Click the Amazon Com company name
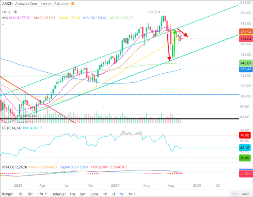 click(26, 4)
